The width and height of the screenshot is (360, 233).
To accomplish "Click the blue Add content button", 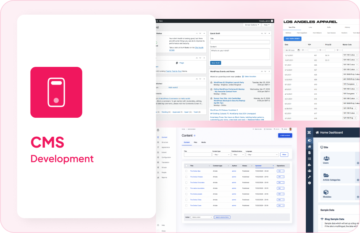I will point(284,135).
